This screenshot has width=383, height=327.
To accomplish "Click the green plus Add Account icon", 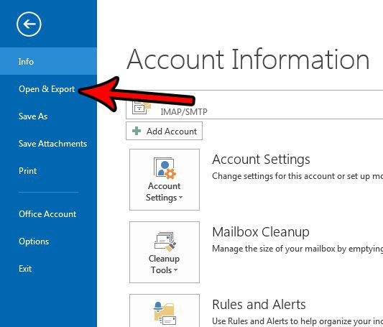I will [x=137, y=131].
